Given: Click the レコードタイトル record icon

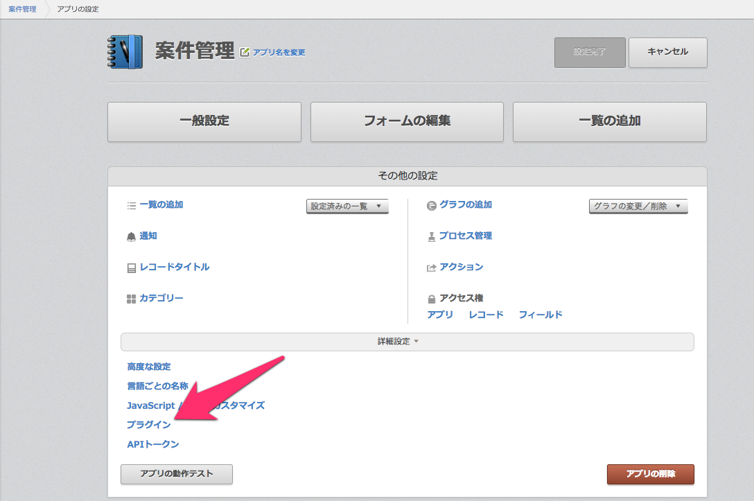Looking at the screenshot, I should tap(132, 267).
